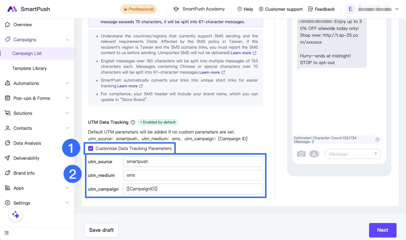Open the SmartPush logo home

[x=28, y=9]
